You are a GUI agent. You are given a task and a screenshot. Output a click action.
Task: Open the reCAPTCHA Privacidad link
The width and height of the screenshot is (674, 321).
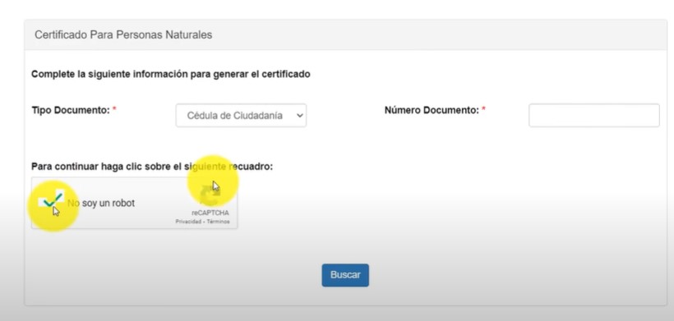click(x=189, y=222)
